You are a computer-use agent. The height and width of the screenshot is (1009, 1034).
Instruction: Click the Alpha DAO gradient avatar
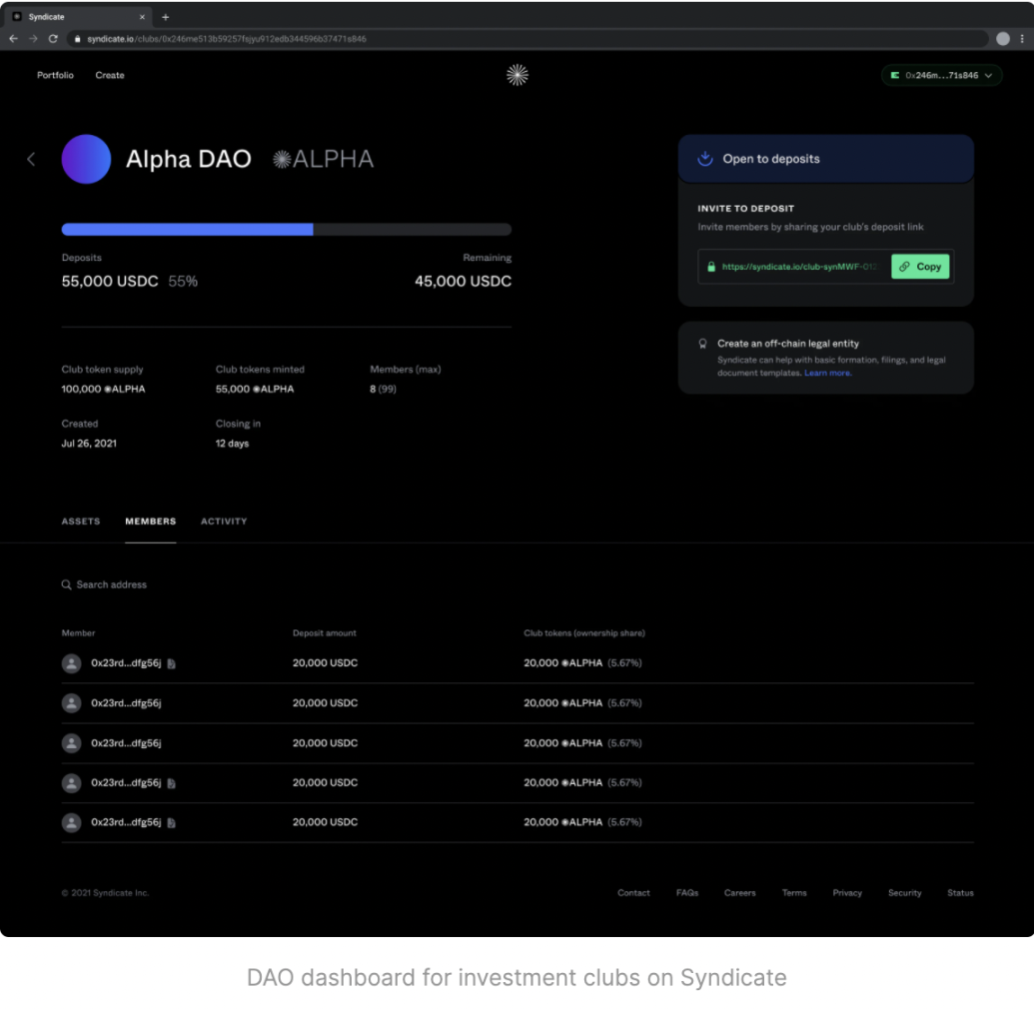[86, 159]
